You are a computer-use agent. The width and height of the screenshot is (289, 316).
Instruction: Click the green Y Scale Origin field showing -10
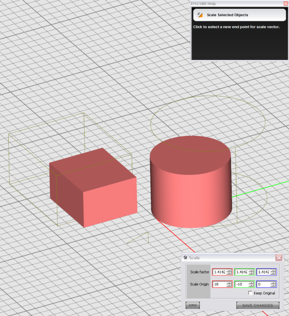242,284
